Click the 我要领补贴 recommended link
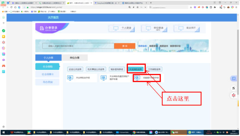Image resolution: width=240 pixels, height=136 pixels. click(175, 46)
